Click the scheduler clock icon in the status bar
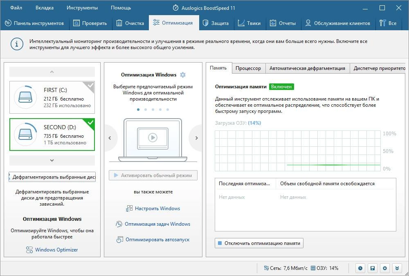 [360, 268]
